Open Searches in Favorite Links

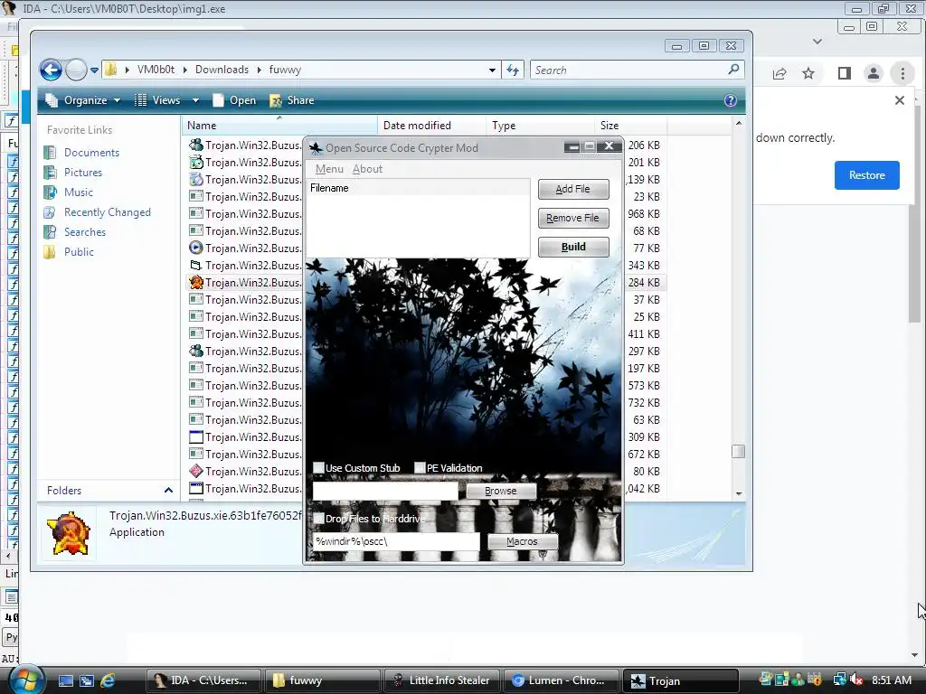(x=84, y=232)
